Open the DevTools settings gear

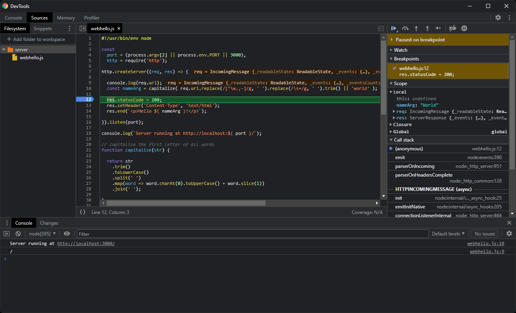[x=498, y=17]
